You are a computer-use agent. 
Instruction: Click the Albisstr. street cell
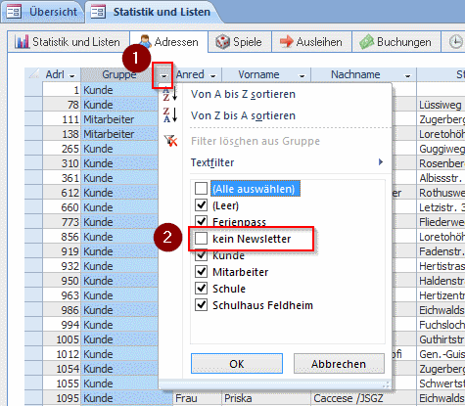coord(441,178)
